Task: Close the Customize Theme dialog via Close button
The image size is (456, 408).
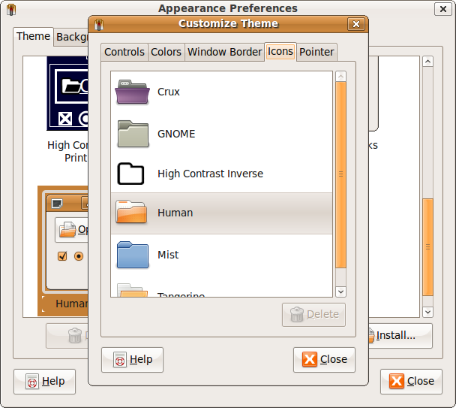Action: click(324, 359)
